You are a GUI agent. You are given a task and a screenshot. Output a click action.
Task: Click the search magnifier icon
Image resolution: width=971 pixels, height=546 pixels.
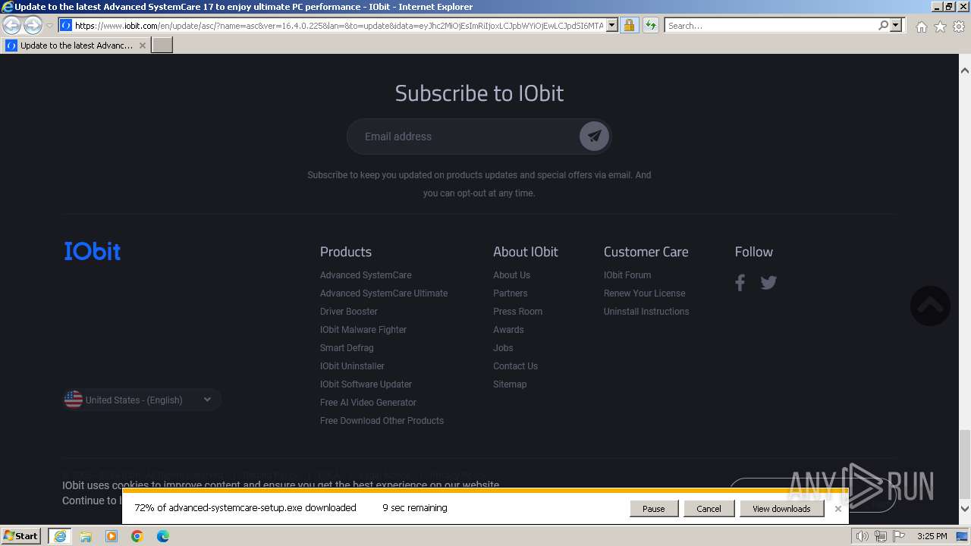click(883, 25)
